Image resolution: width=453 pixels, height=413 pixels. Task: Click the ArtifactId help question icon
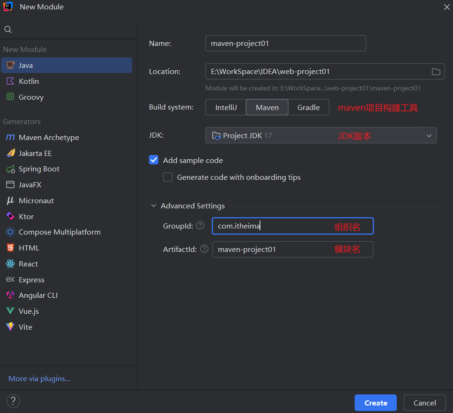click(204, 249)
